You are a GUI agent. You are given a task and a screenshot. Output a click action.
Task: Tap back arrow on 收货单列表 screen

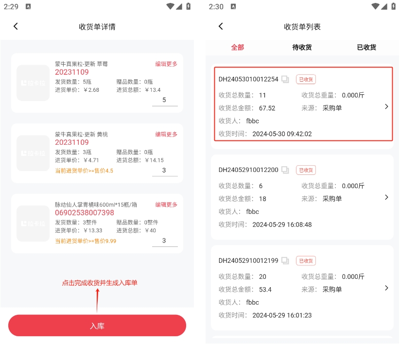pos(221,27)
